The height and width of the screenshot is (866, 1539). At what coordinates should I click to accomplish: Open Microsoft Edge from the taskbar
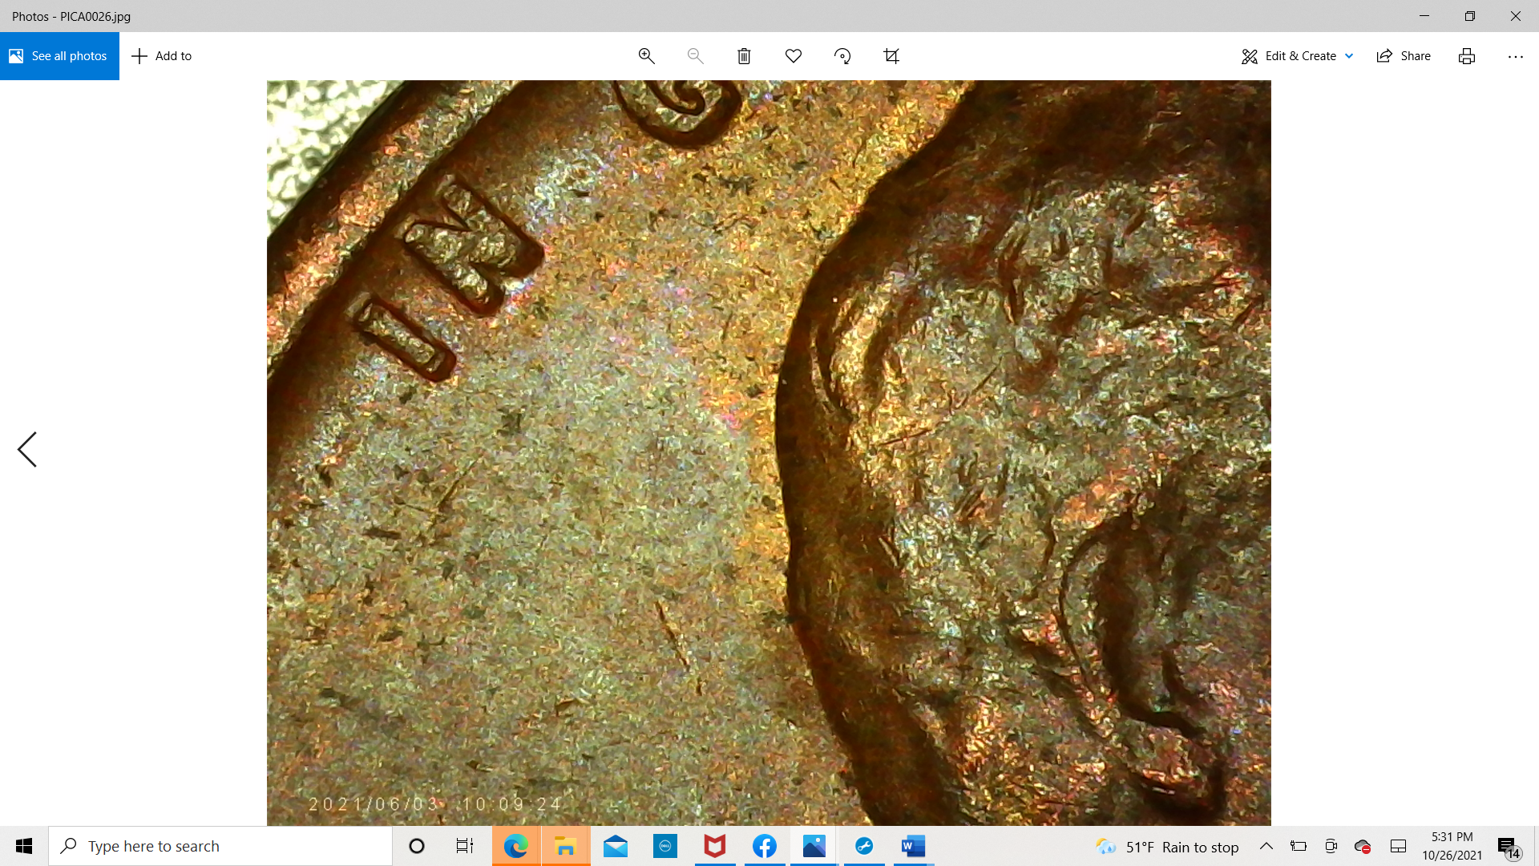[516, 846]
